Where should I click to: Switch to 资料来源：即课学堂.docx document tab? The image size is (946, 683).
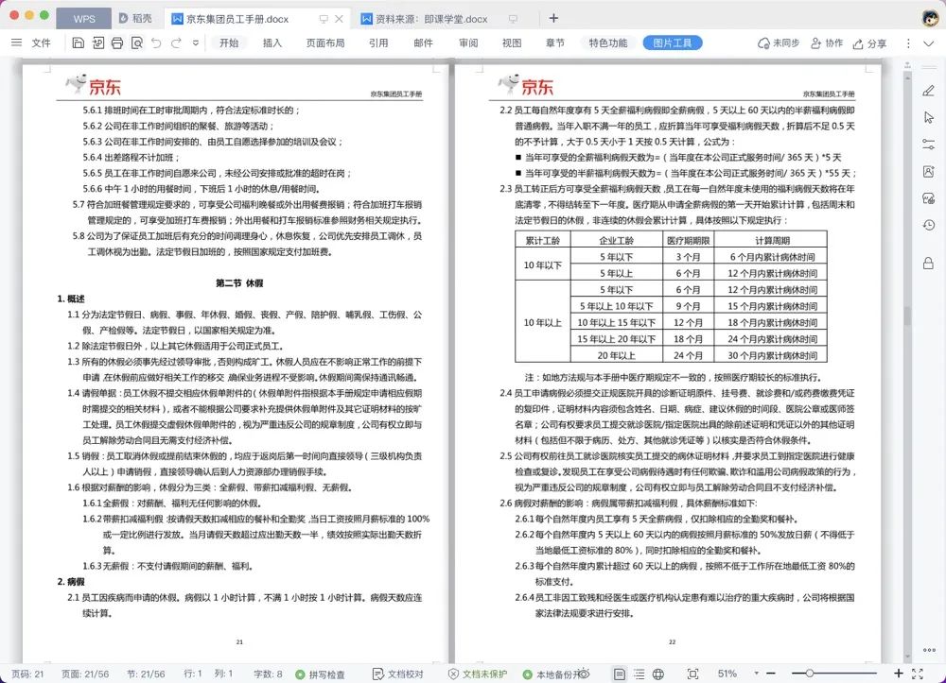(431, 19)
